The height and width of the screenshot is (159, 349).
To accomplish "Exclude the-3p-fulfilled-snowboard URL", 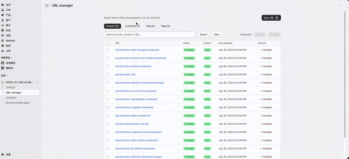I will click(266, 148).
